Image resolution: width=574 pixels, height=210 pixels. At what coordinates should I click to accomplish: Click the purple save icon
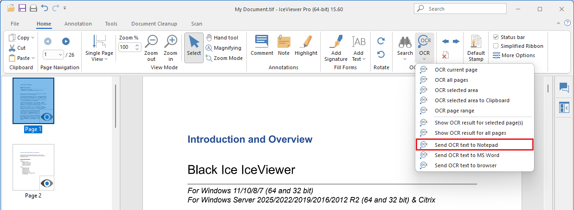click(x=22, y=8)
